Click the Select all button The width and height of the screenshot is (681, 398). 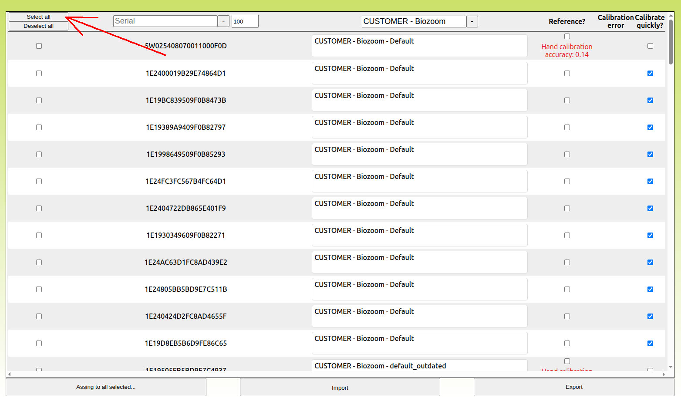click(38, 17)
